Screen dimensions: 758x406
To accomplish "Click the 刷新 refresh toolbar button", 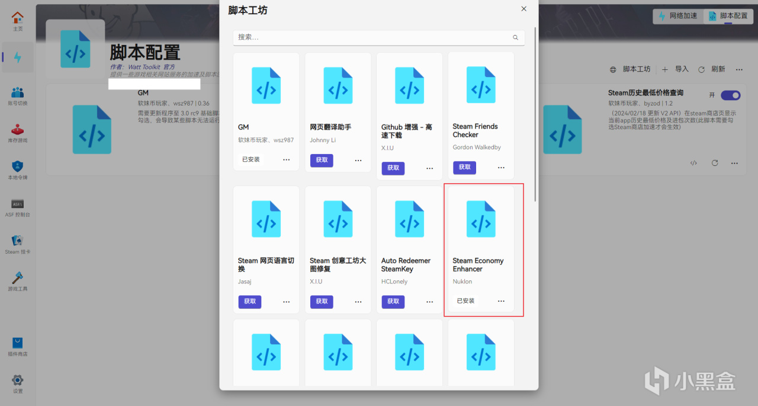I will point(712,69).
